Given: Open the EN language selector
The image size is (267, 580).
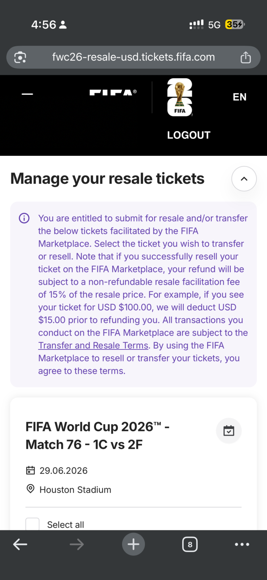Looking at the screenshot, I should pyautogui.click(x=239, y=97).
